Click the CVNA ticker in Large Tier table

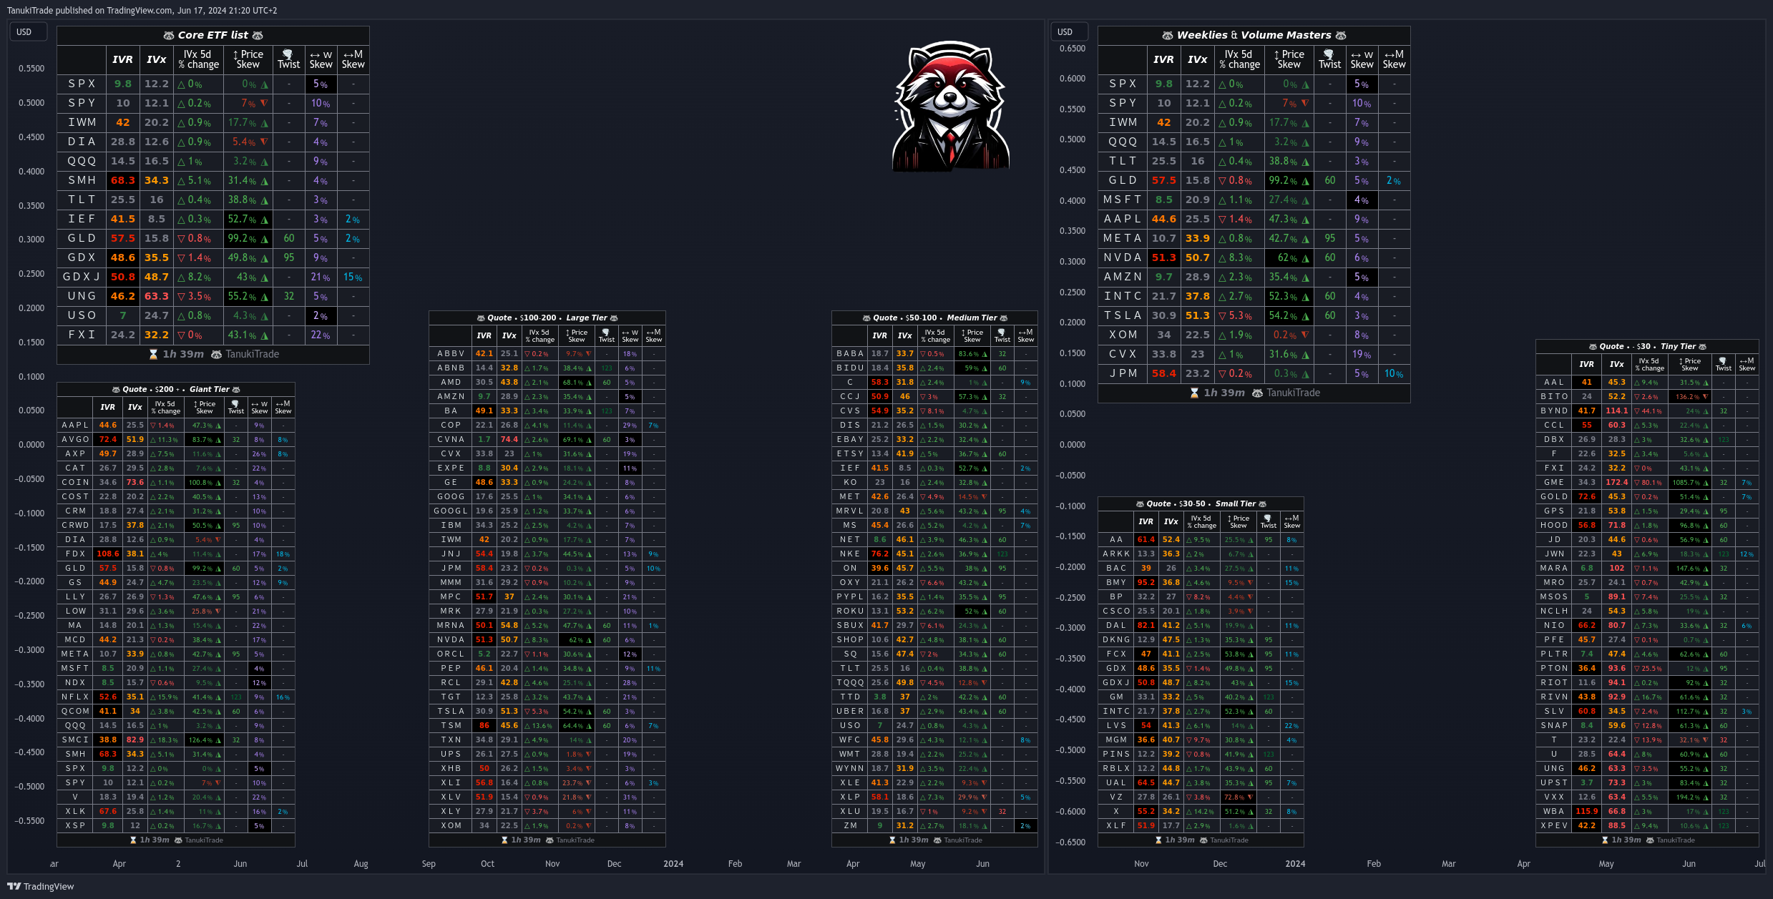(x=451, y=439)
